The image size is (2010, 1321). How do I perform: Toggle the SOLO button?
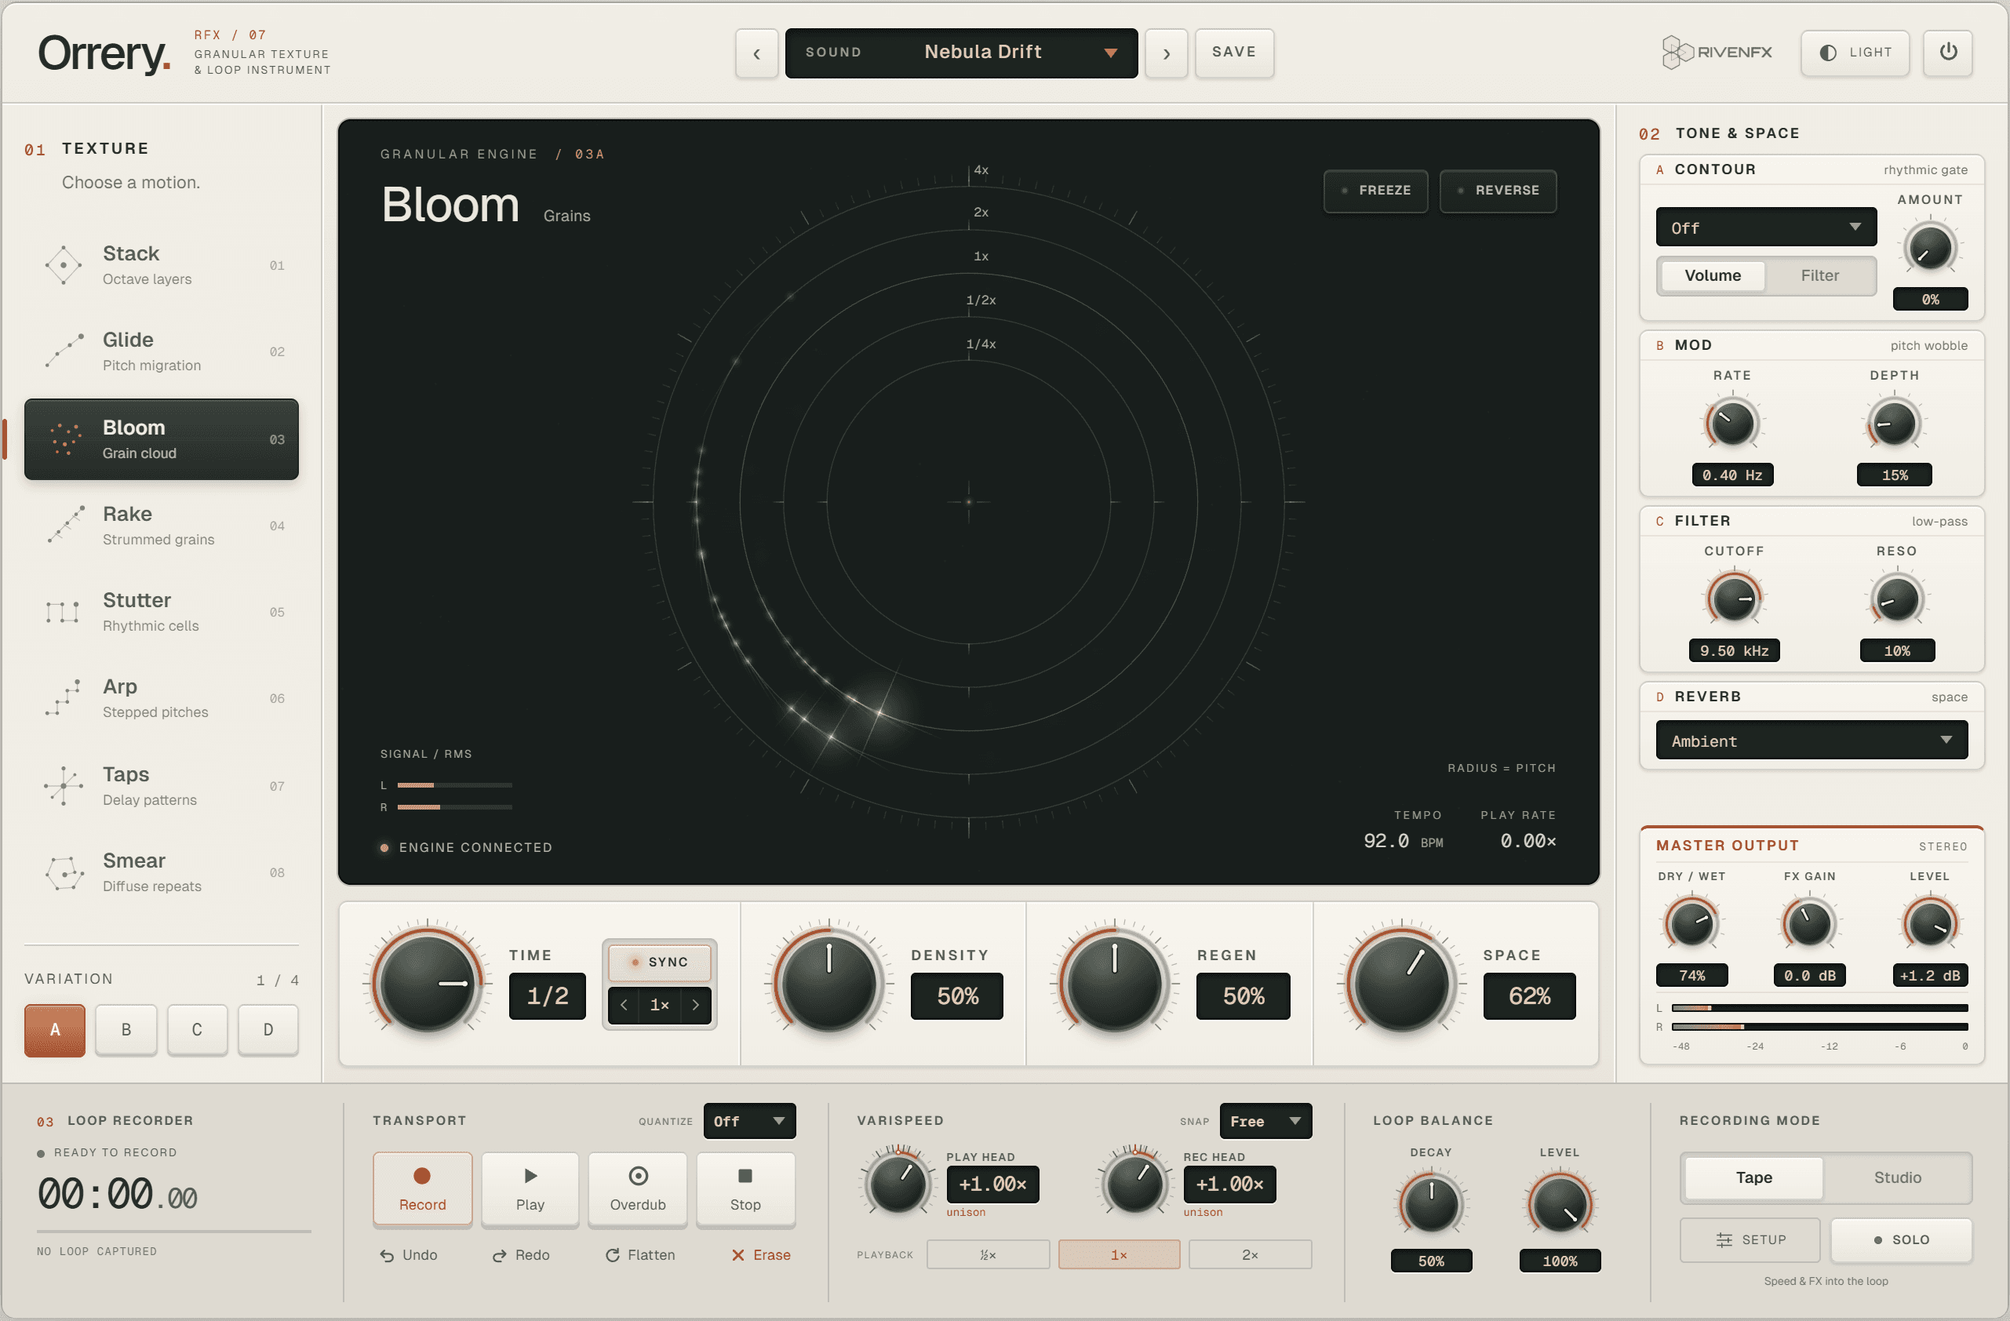(1900, 1239)
